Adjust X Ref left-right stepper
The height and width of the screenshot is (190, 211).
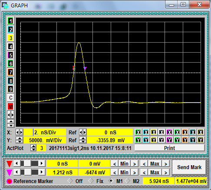click(x=83, y=132)
